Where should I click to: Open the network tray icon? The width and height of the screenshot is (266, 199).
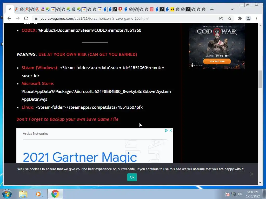(x=234, y=194)
